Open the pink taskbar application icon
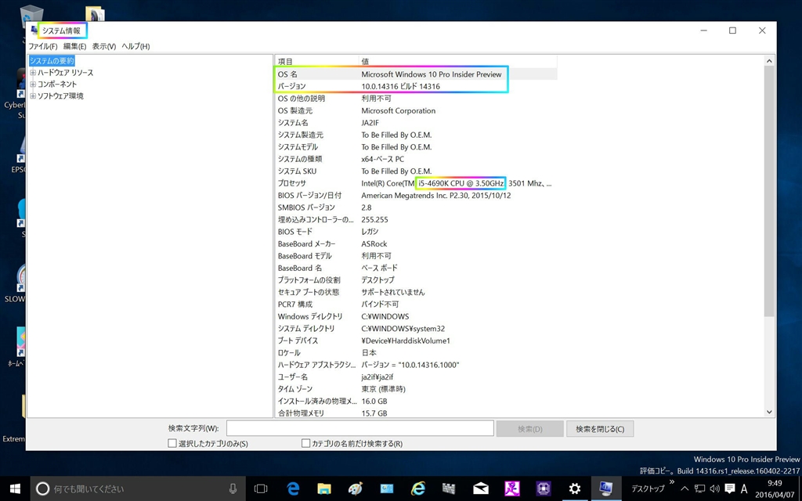 [x=512, y=488]
